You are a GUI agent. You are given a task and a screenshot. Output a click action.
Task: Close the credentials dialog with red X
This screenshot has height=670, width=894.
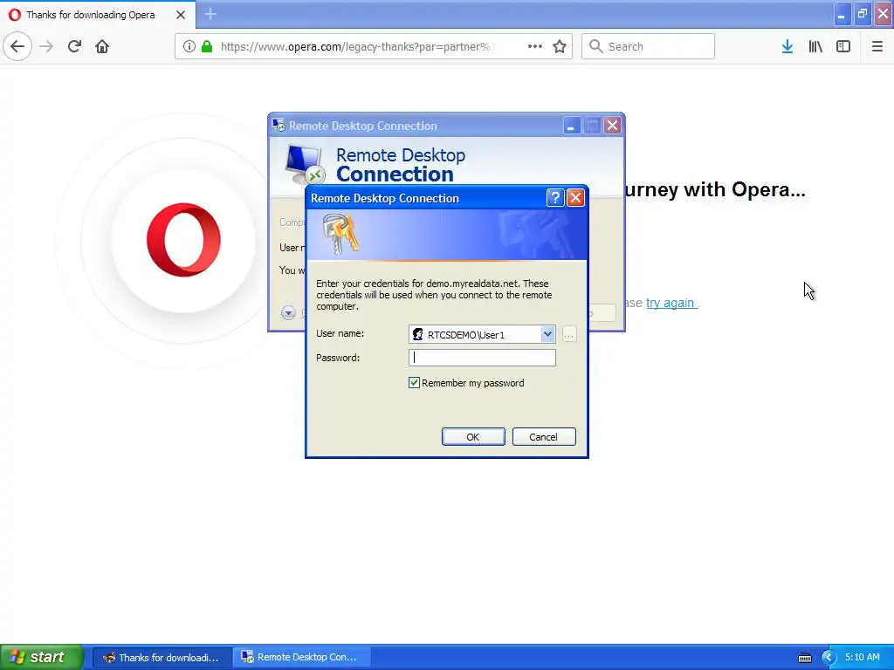click(576, 198)
